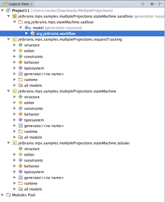Screen dimensions: 165x202
Task: Expand the Modules Pool node
Action: (x=2, y=195)
